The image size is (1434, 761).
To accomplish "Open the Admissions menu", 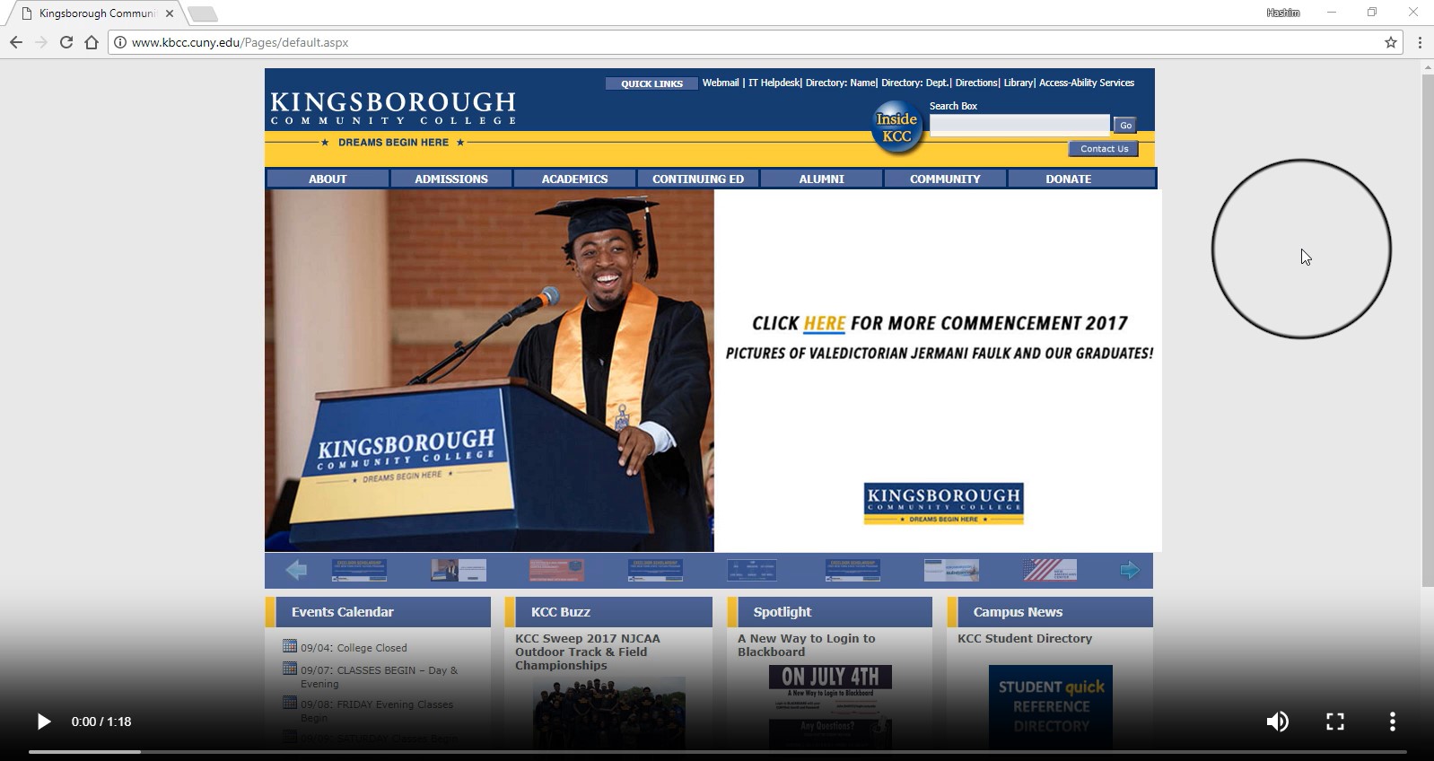I will point(451,179).
